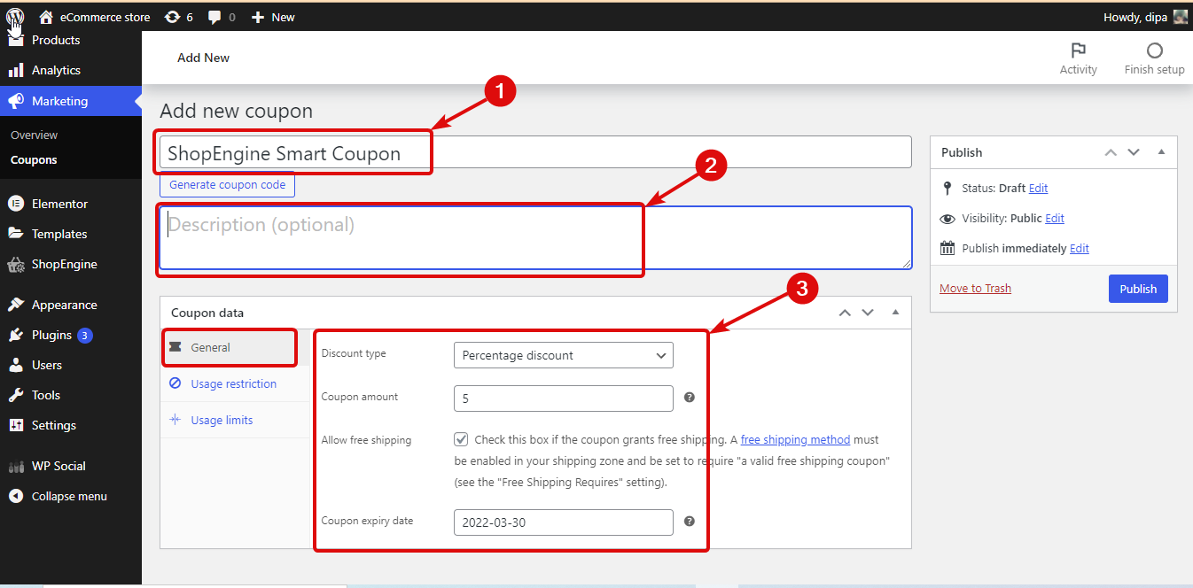Click the Collapse menu arrow icon
Viewport: 1193px width, 588px height.
tap(16, 496)
